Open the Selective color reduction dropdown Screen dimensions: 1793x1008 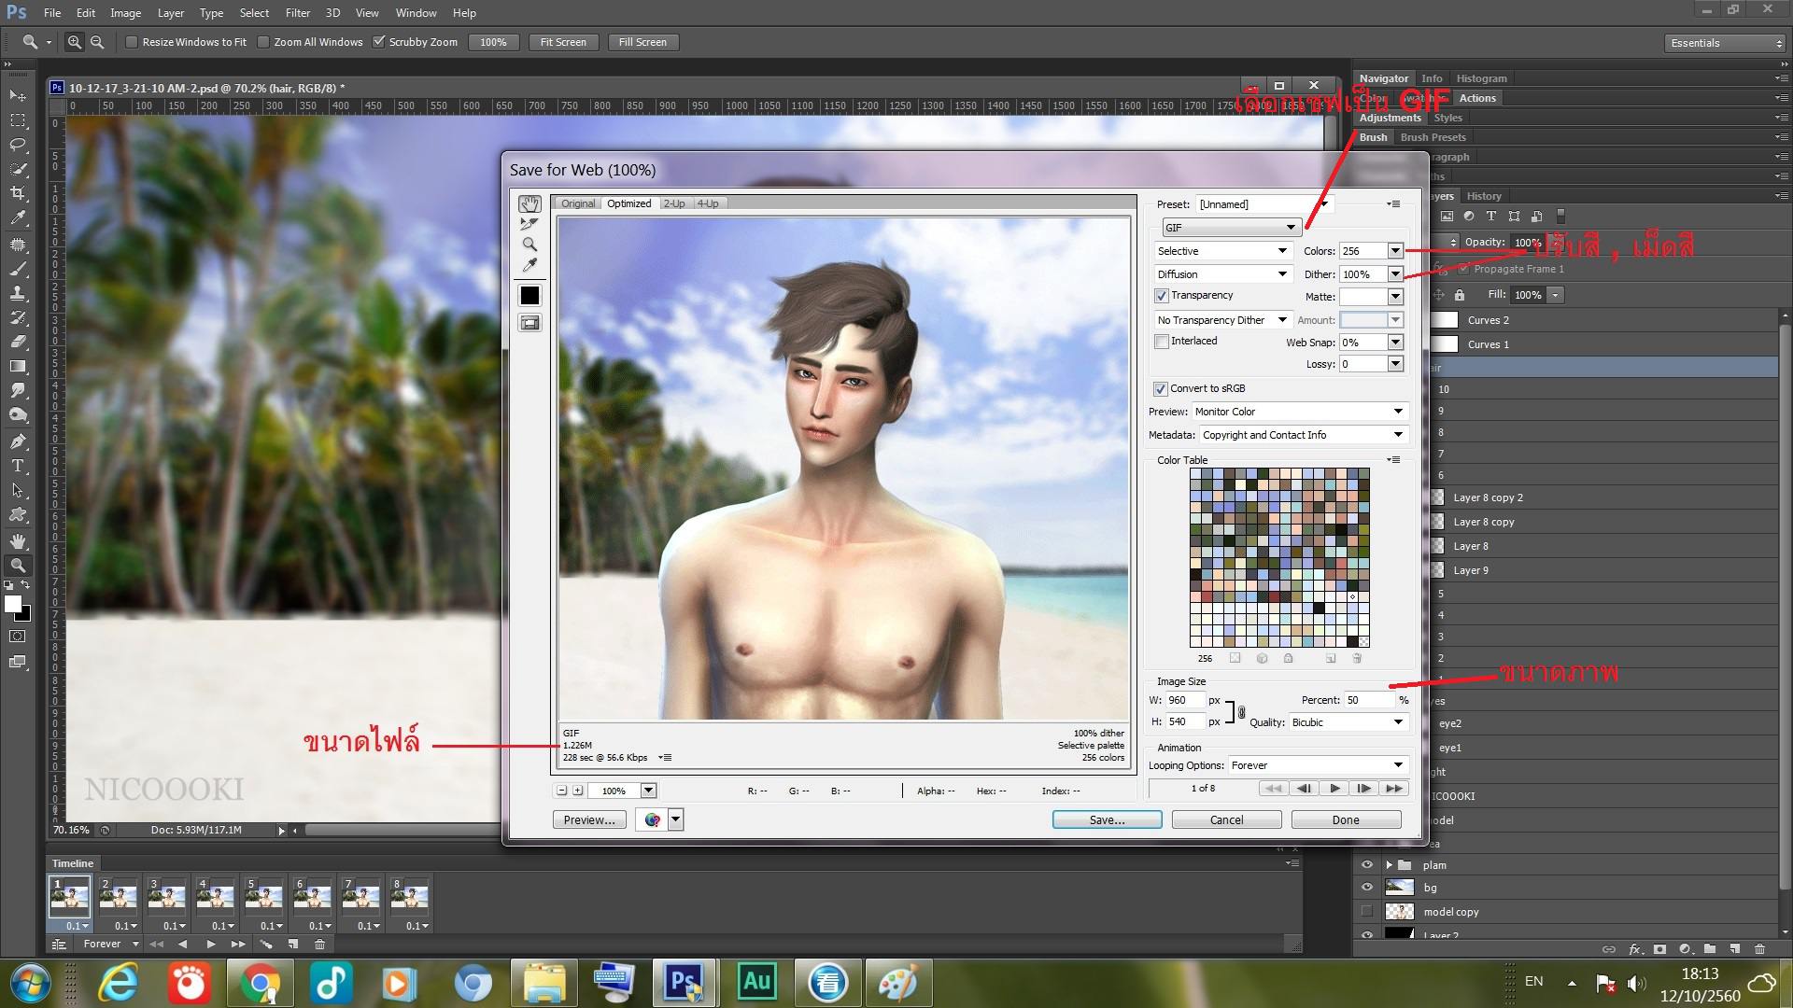[x=1222, y=251]
